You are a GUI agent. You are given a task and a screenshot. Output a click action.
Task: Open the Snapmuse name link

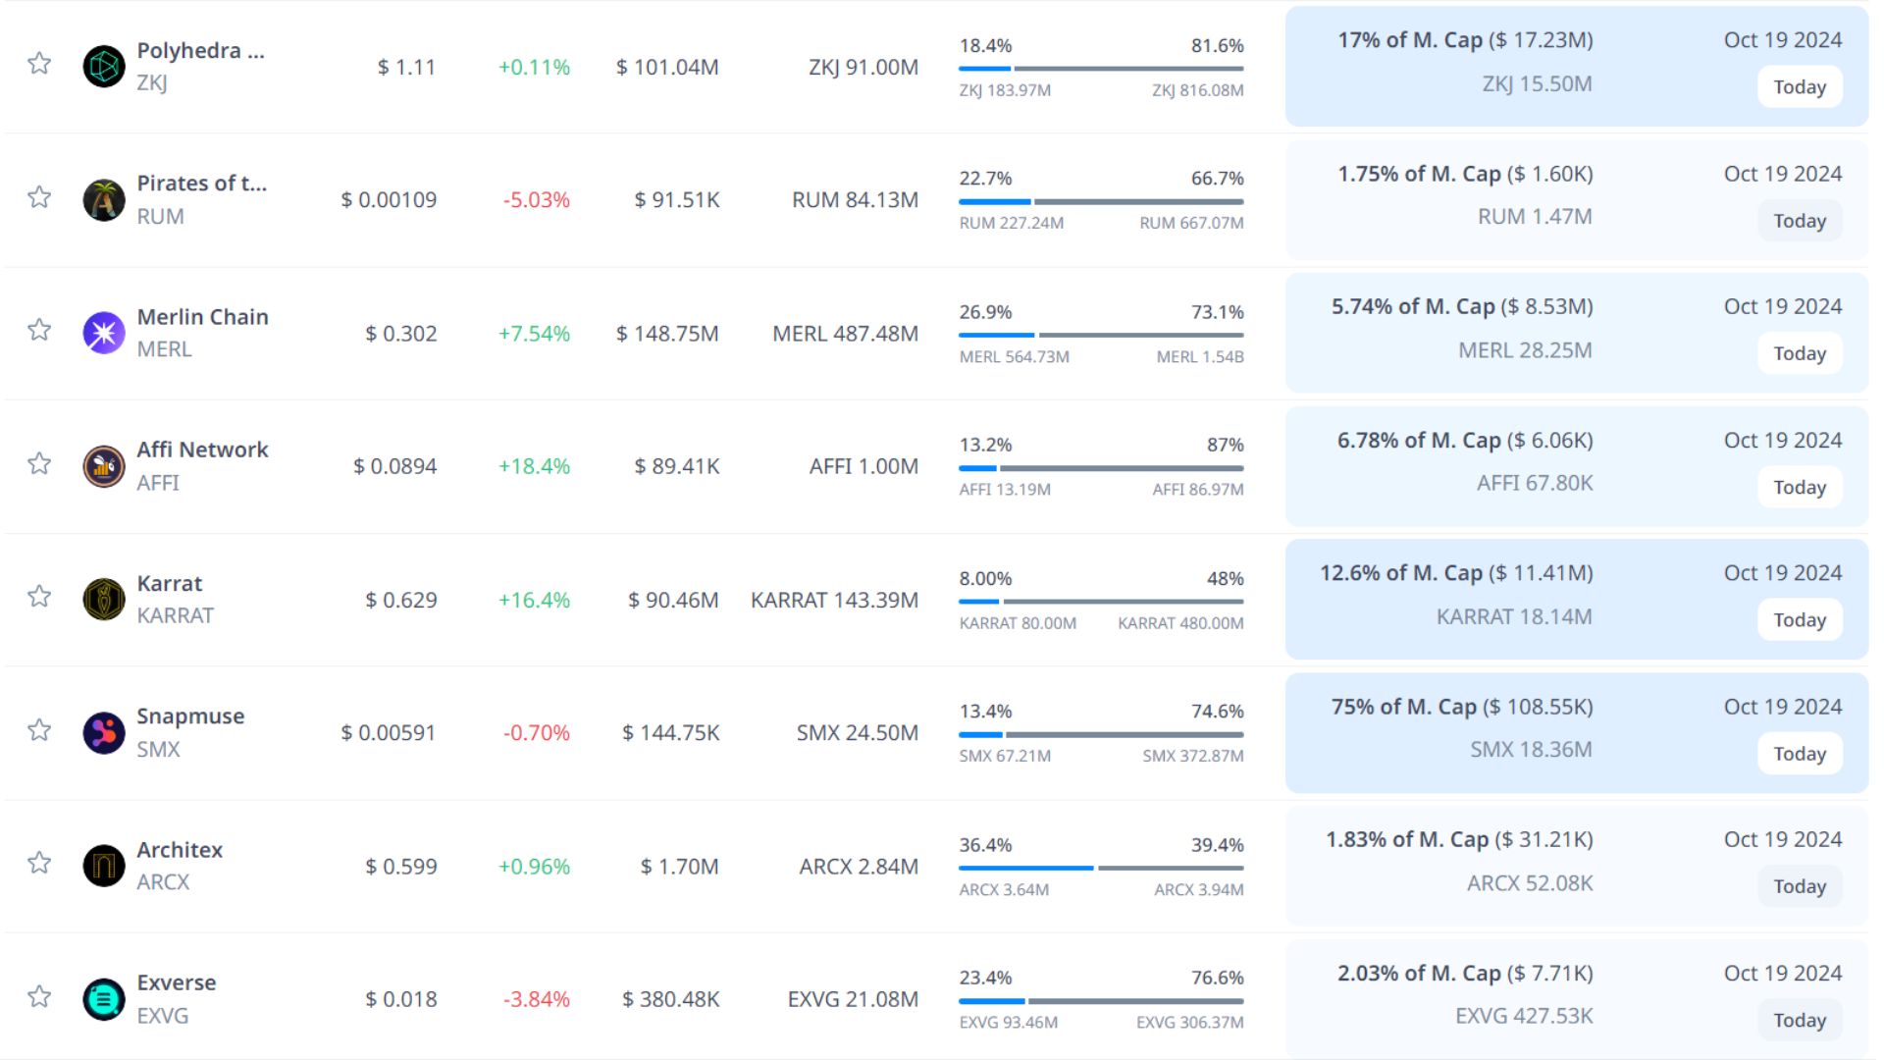pos(190,716)
